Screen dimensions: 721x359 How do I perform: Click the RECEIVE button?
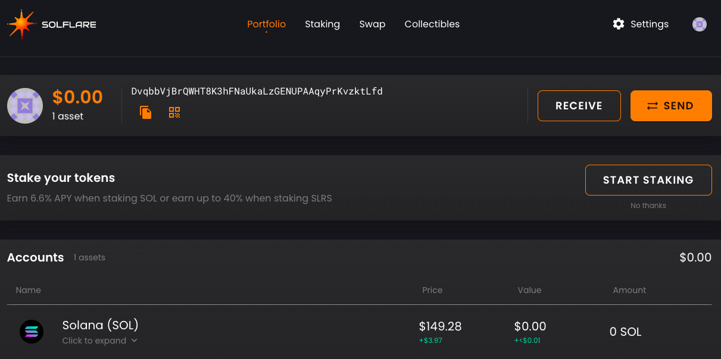[579, 106]
